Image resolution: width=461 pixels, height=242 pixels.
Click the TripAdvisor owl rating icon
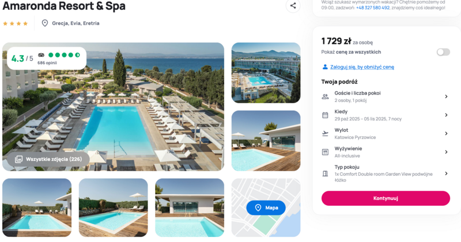(41, 55)
